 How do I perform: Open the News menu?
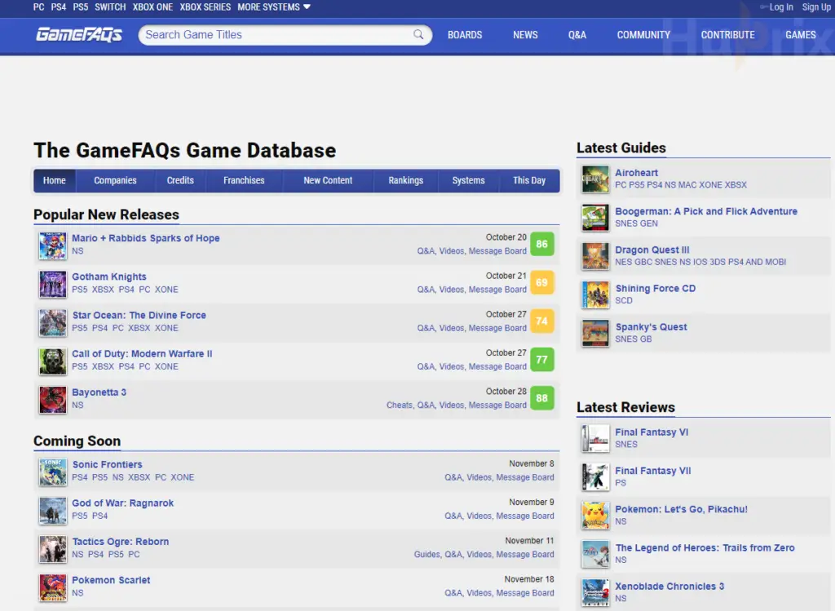525,35
